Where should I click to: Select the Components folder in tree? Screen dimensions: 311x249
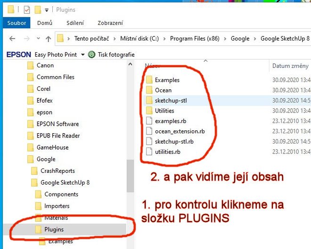pyautogui.click(x=61, y=194)
